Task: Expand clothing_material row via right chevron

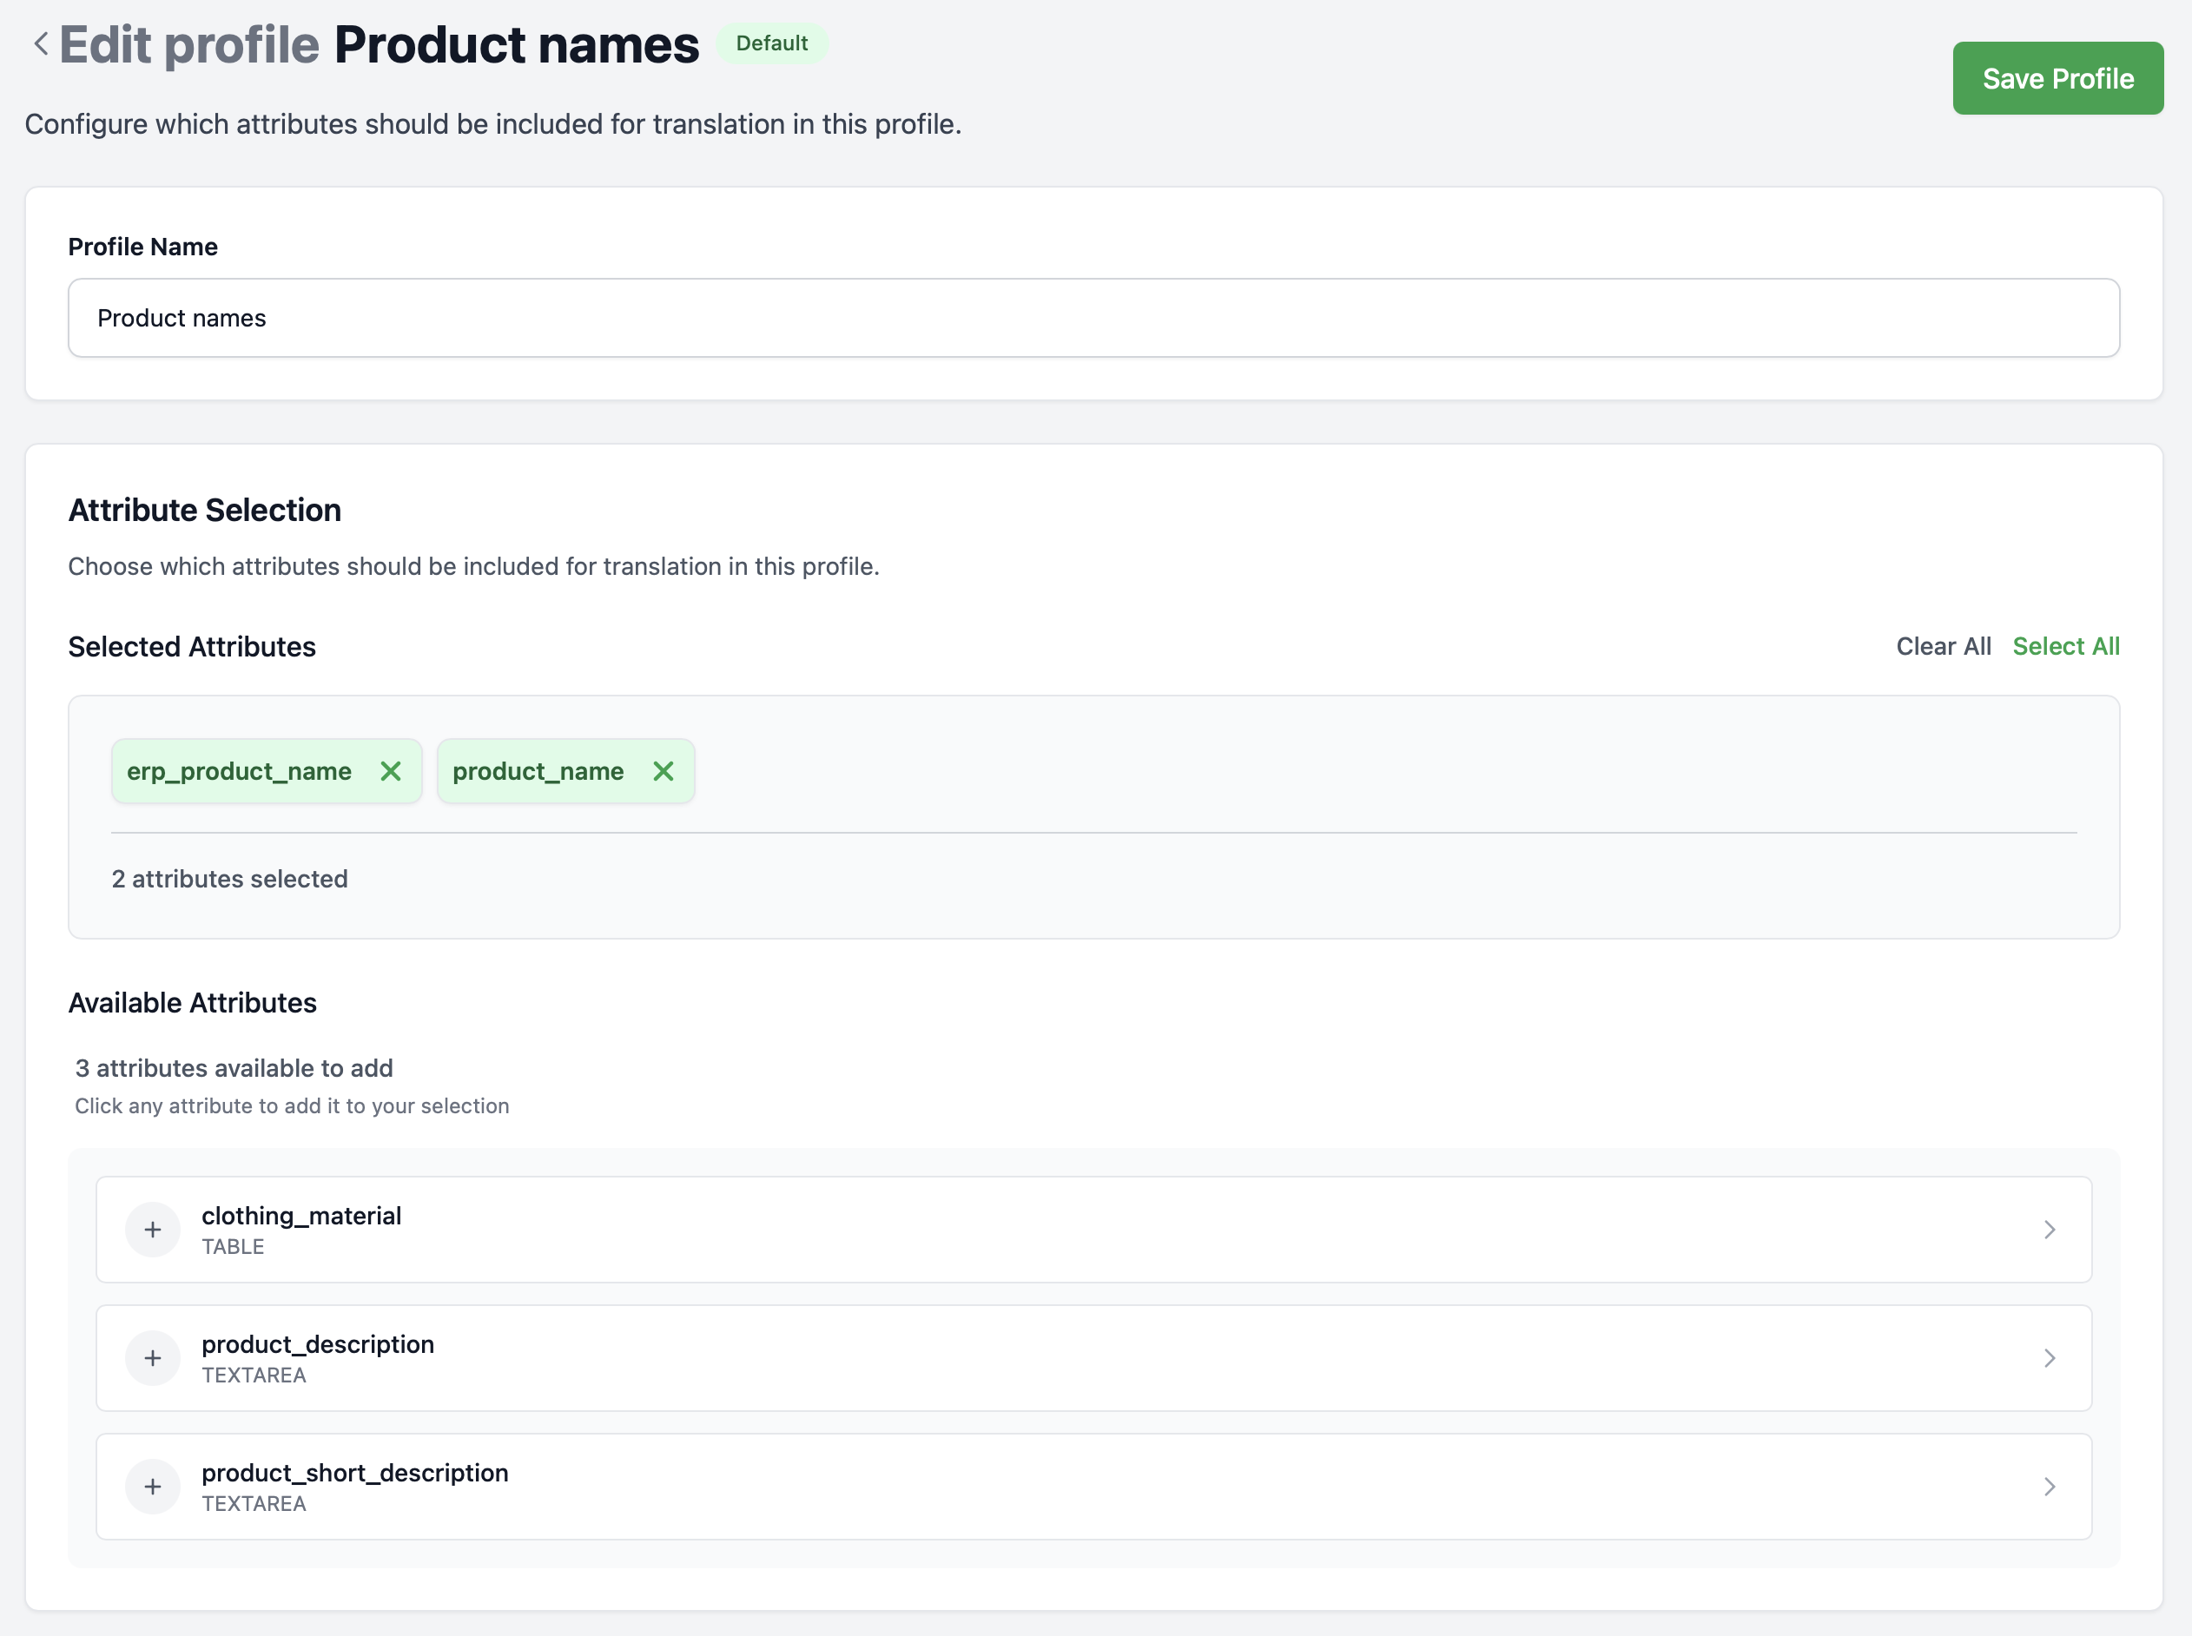Action: [x=2050, y=1230]
